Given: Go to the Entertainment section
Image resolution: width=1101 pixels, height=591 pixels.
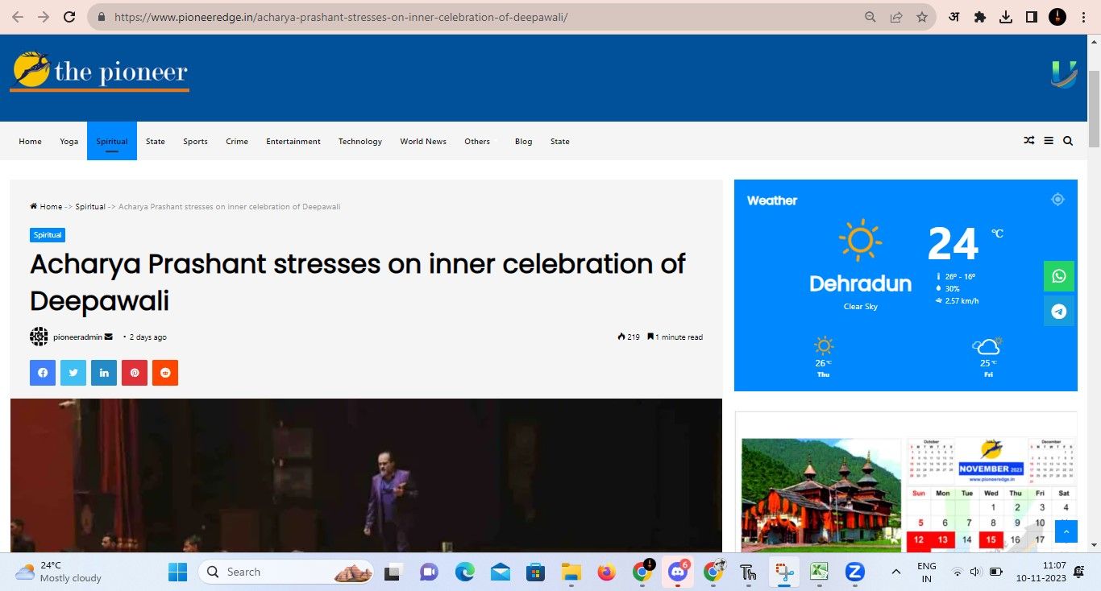Looking at the screenshot, I should (x=293, y=142).
